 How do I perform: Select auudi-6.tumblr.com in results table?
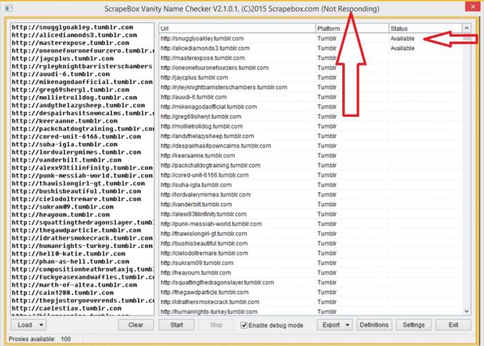(x=194, y=97)
